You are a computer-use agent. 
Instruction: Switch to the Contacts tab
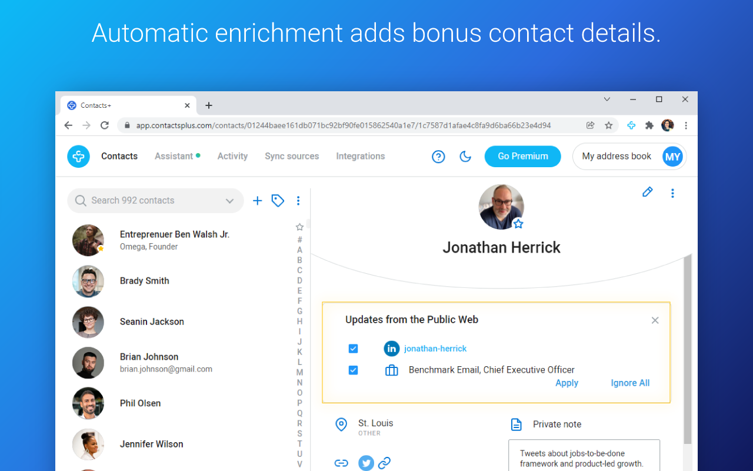(x=119, y=156)
